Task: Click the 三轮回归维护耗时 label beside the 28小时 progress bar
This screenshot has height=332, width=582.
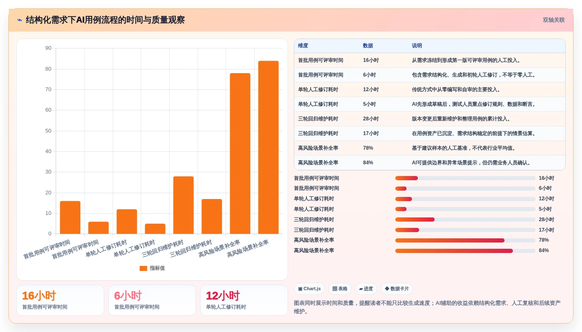Action: [x=314, y=220]
